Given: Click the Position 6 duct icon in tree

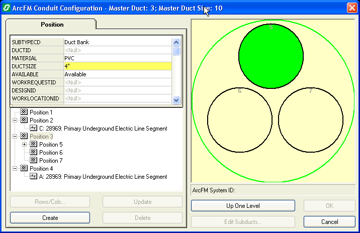Looking at the screenshot, I should pos(33,153).
